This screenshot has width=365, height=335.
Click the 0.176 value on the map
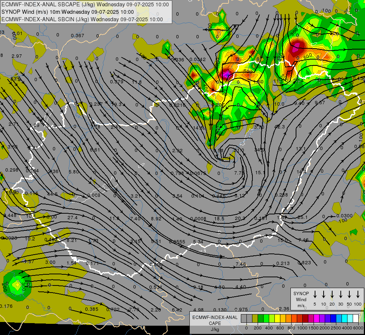(x=6, y=306)
